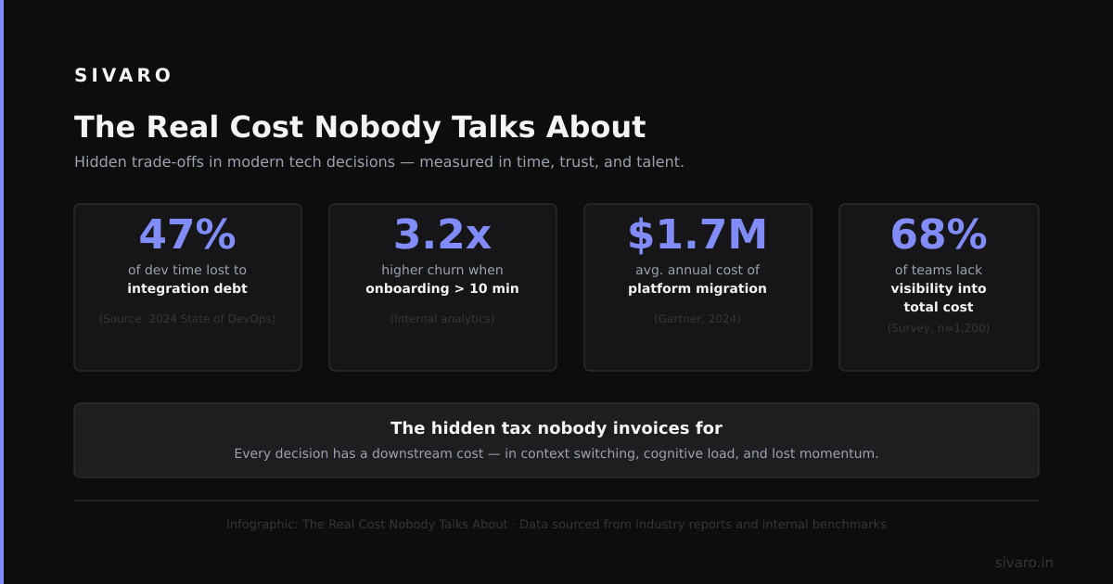Click the $1.7M cost figure
Viewport: 1113px width, 584px height.
(697, 234)
